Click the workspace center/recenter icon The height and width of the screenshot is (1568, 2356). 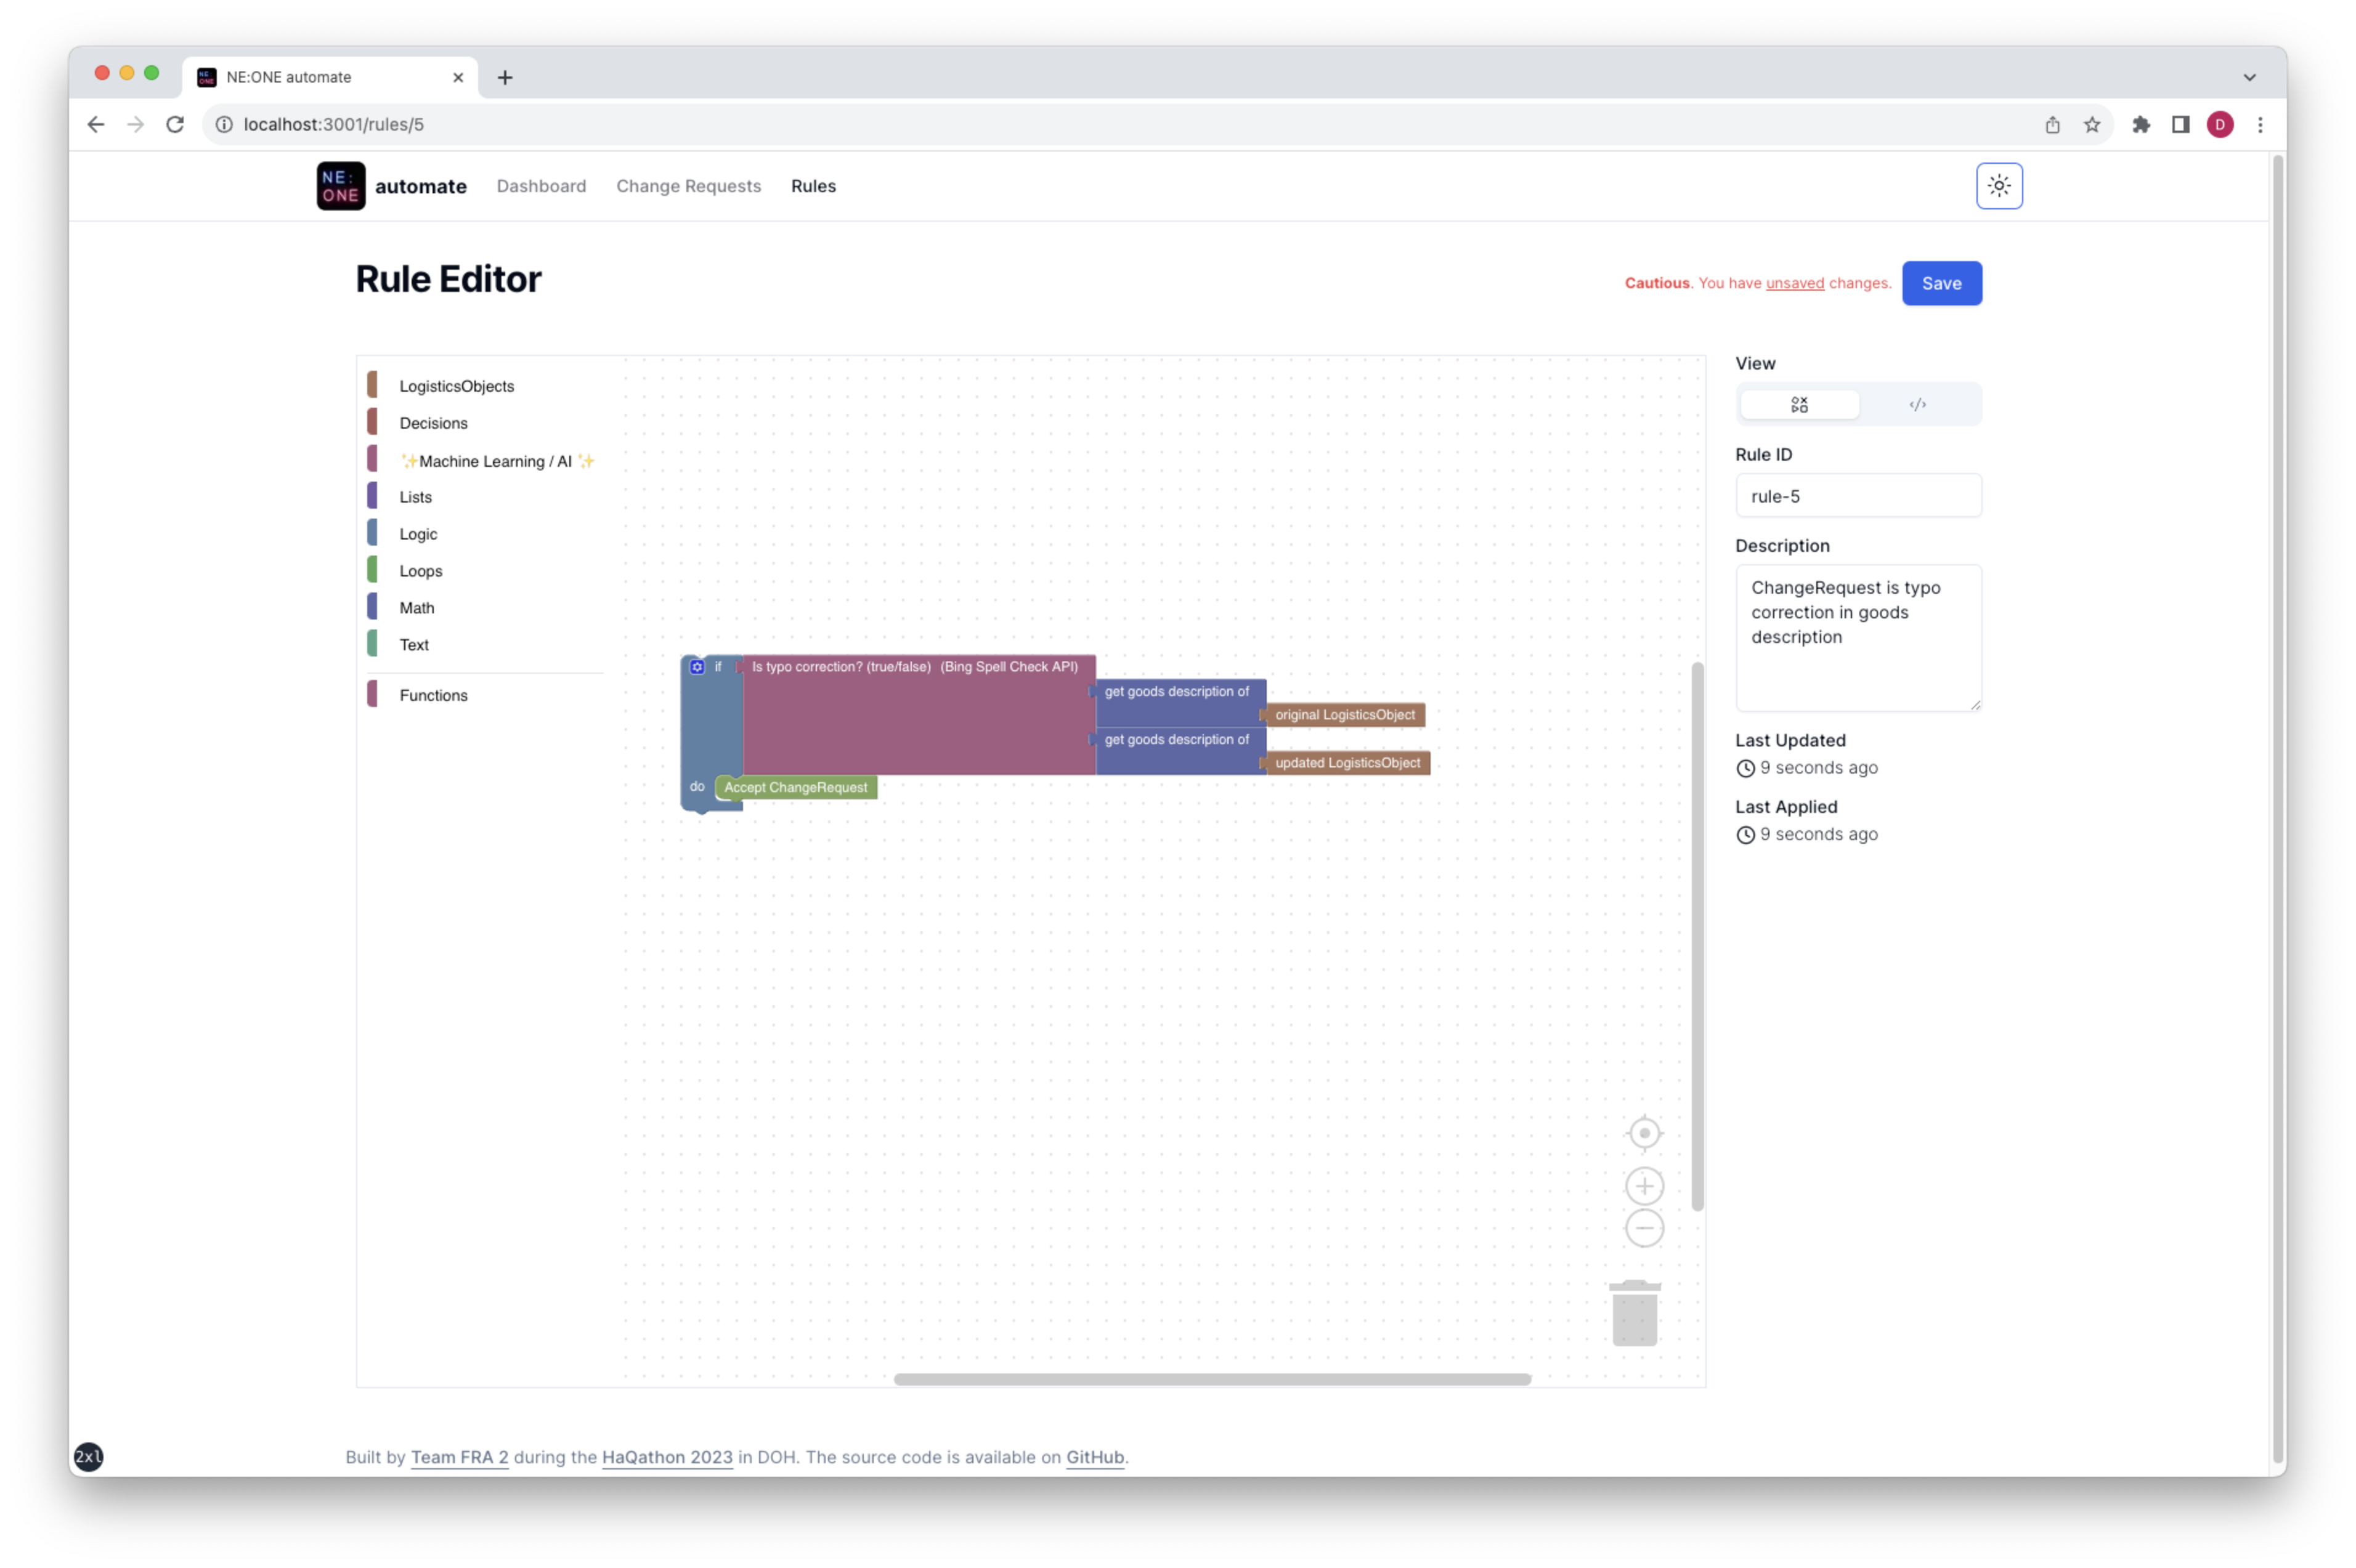(1644, 1133)
